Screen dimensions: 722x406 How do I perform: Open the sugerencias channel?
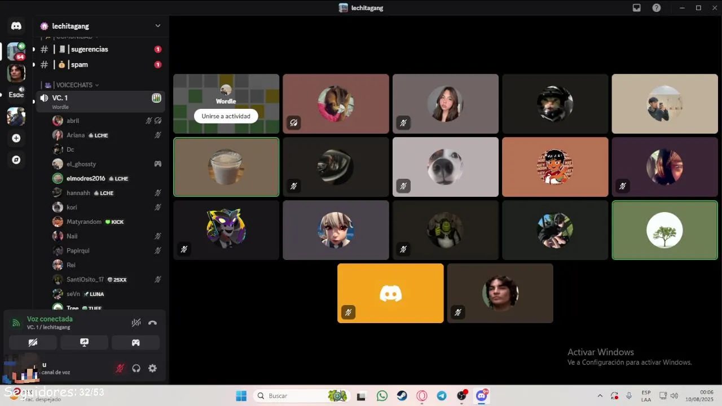pos(100,49)
